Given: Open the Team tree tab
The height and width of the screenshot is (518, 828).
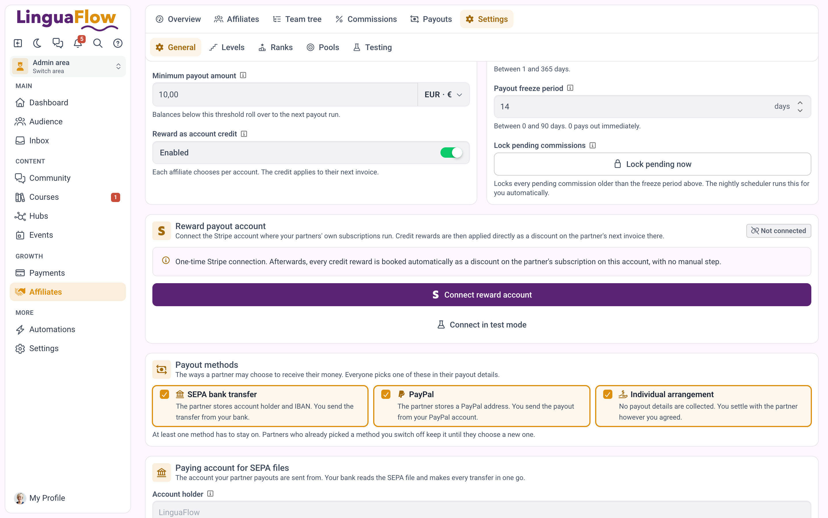Looking at the screenshot, I should [297, 19].
